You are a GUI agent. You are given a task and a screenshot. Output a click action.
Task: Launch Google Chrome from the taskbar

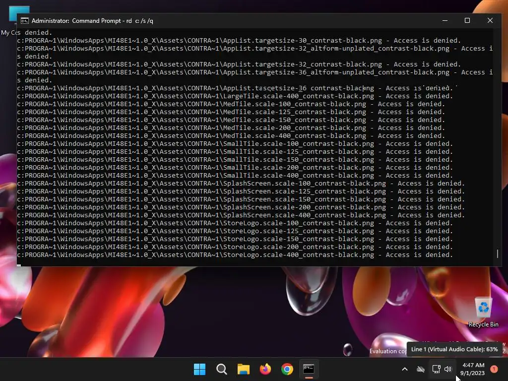click(x=287, y=369)
